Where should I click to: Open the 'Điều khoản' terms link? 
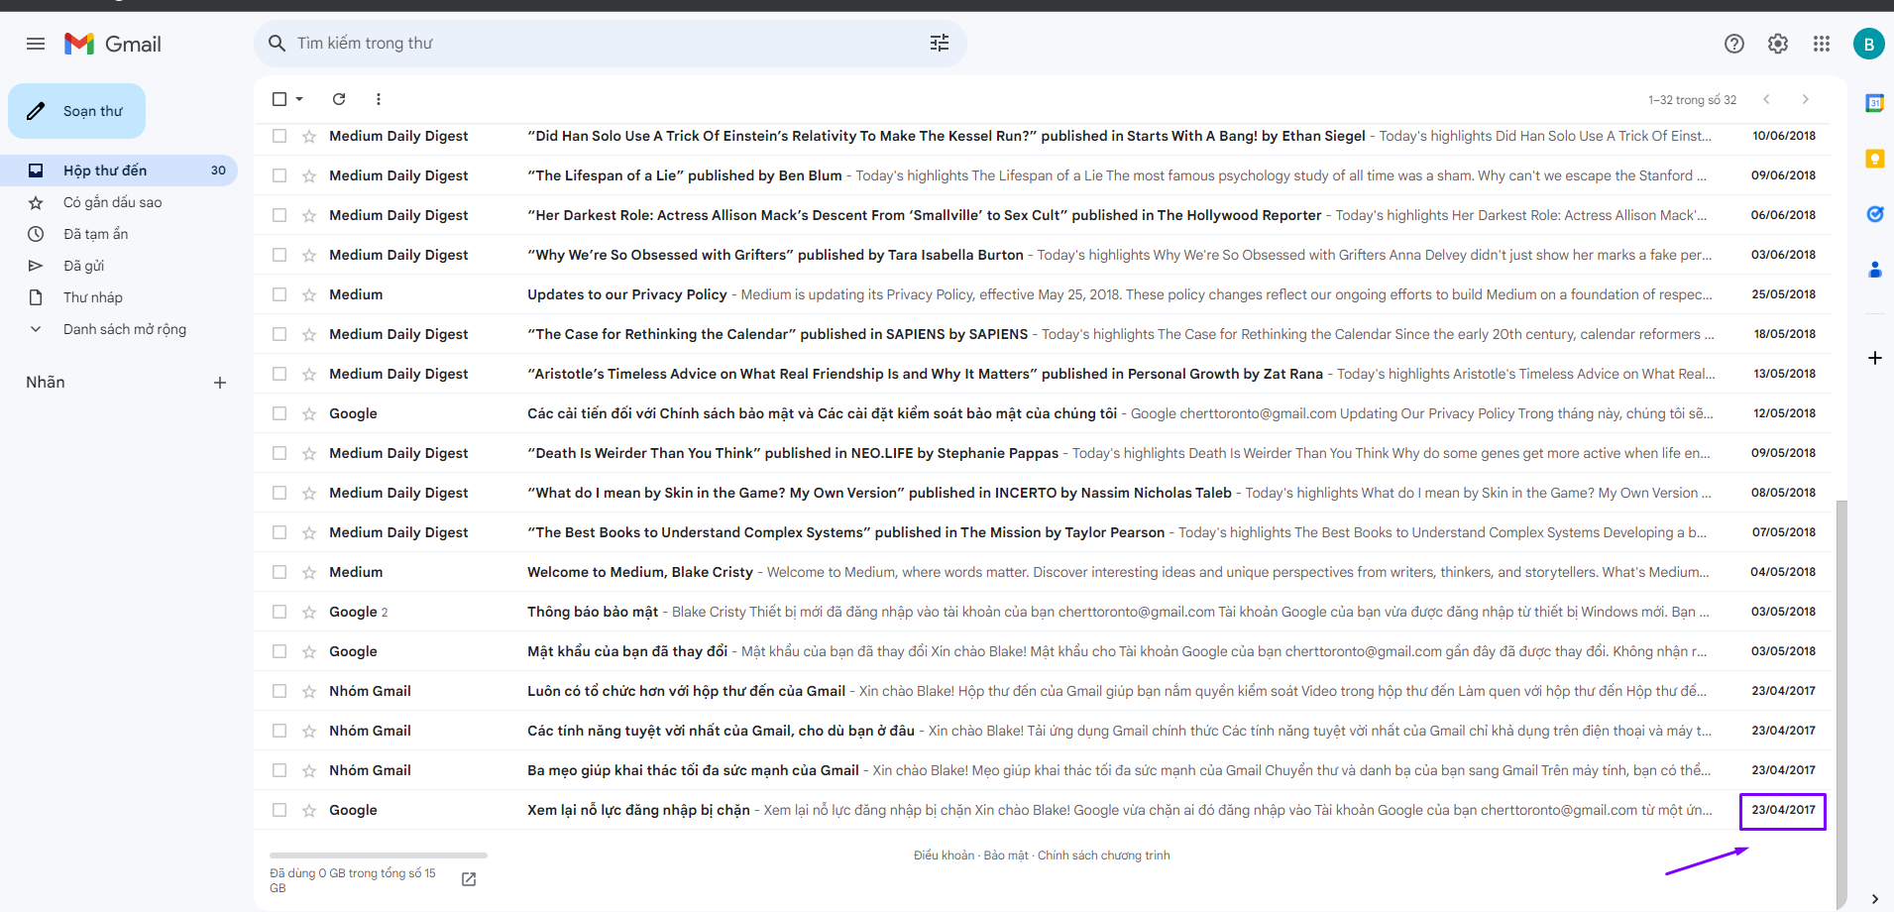coord(944,855)
